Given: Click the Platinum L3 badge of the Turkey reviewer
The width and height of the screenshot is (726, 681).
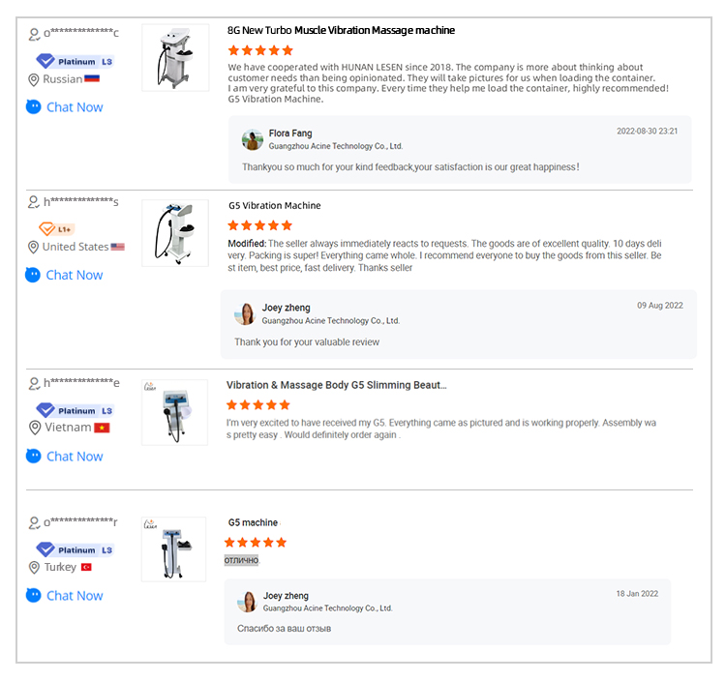Looking at the screenshot, I should click(x=76, y=549).
